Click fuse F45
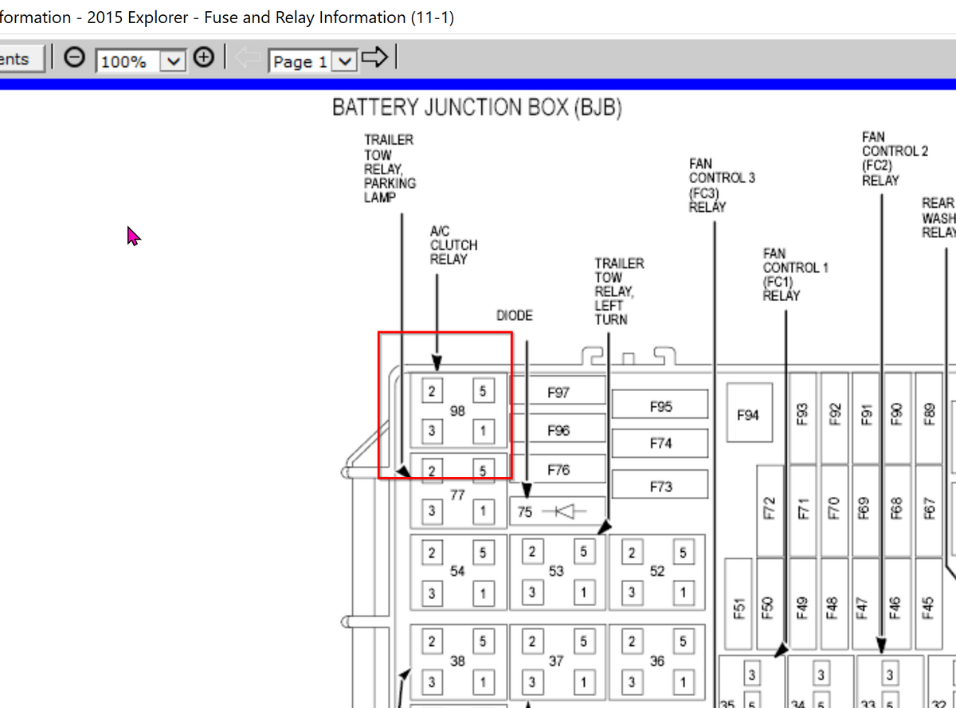Viewport: 956px width, 708px height. (x=929, y=605)
